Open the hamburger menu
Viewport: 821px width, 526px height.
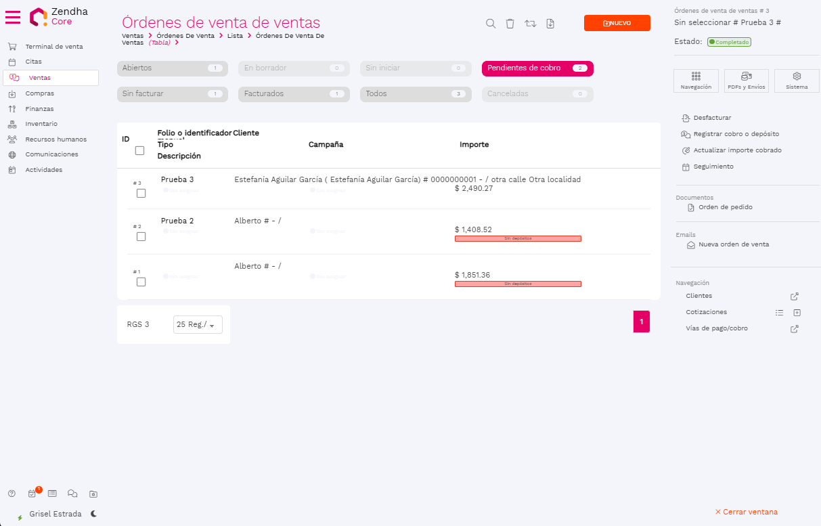point(13,17)
